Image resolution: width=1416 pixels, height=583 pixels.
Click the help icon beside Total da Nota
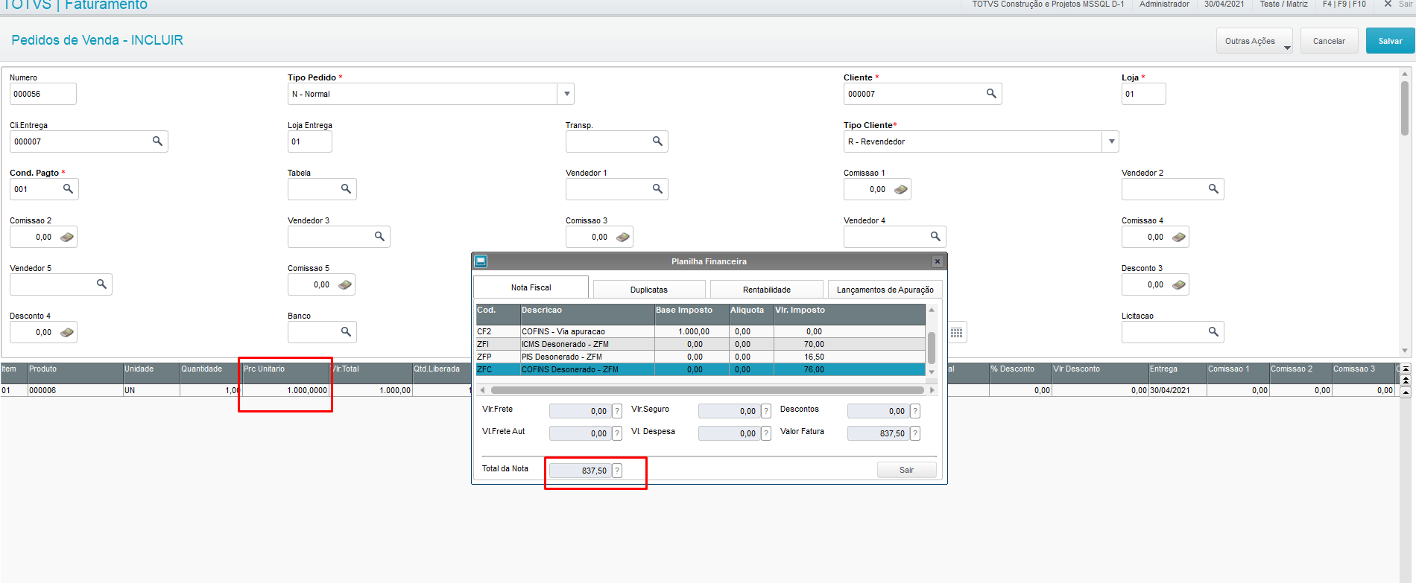point(617,471)
